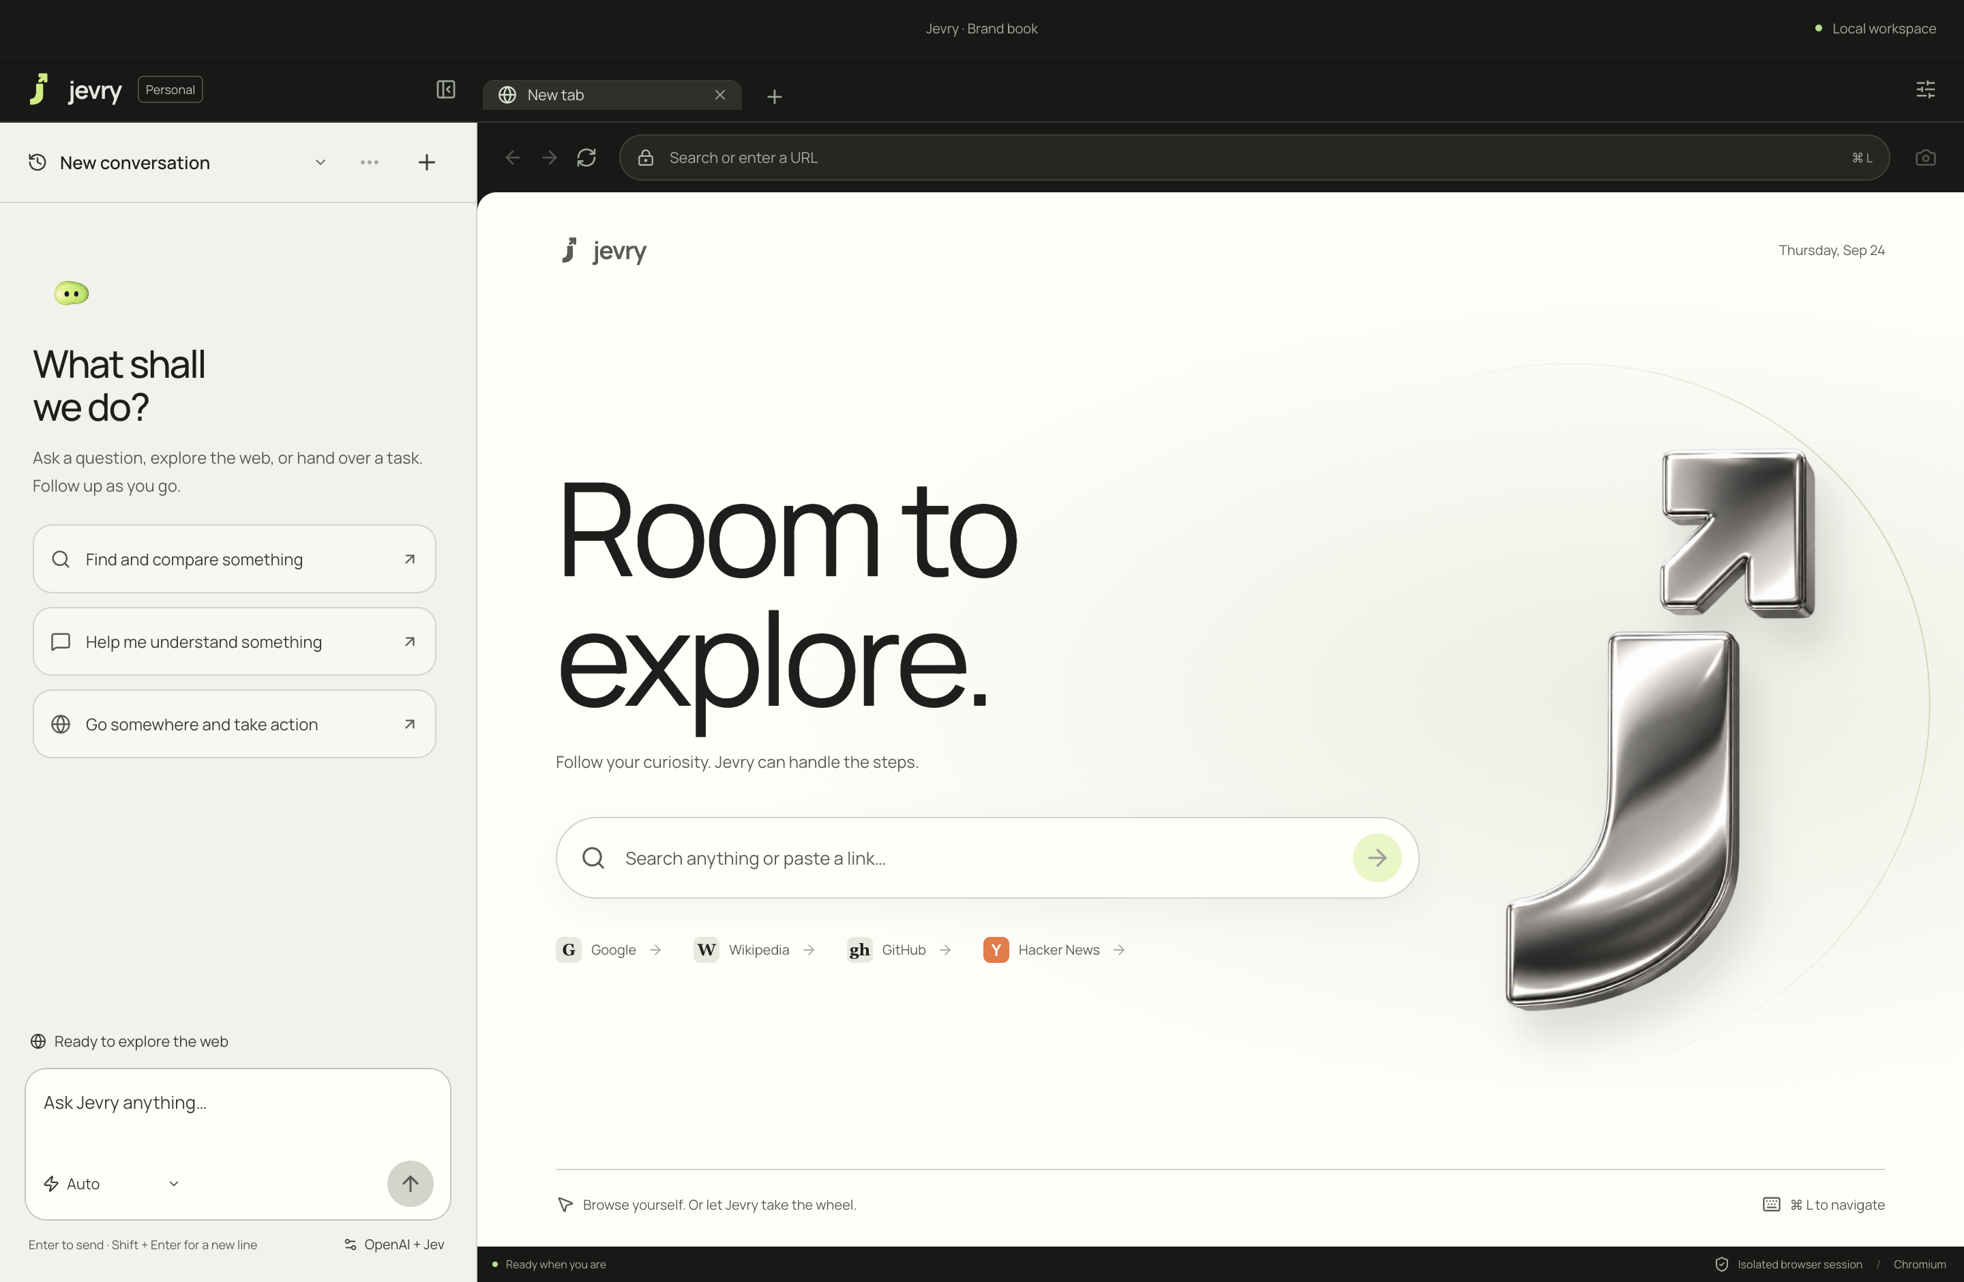Click the Chromium label in status bar

[x=1920, y=1264]
